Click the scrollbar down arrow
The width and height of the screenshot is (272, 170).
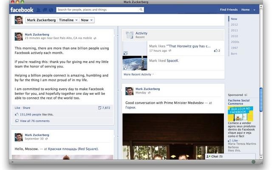point(261,157)
